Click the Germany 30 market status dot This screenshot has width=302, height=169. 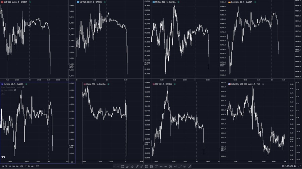(x=255, y=2)
